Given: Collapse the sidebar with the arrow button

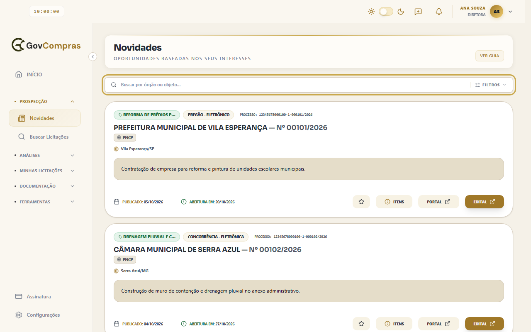Looking at the screenshot, I should pos(93,56).
